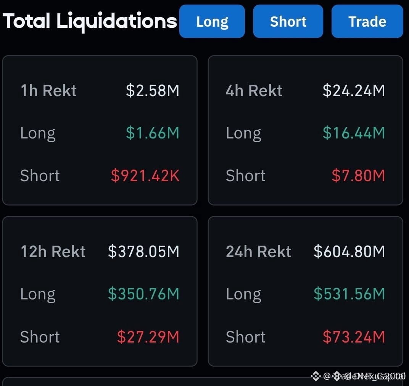Click the 4h Rekt total $24.24M
Image resolution: width=409 pixels, height=386 pixels.
(354, 90)
